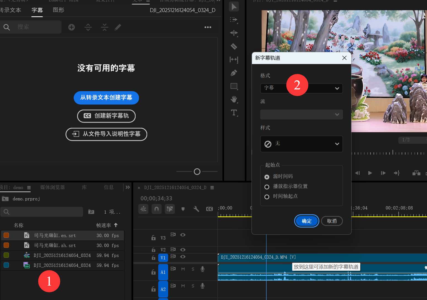
Task: Select the playhead position radio option
Action: [267, 187]
